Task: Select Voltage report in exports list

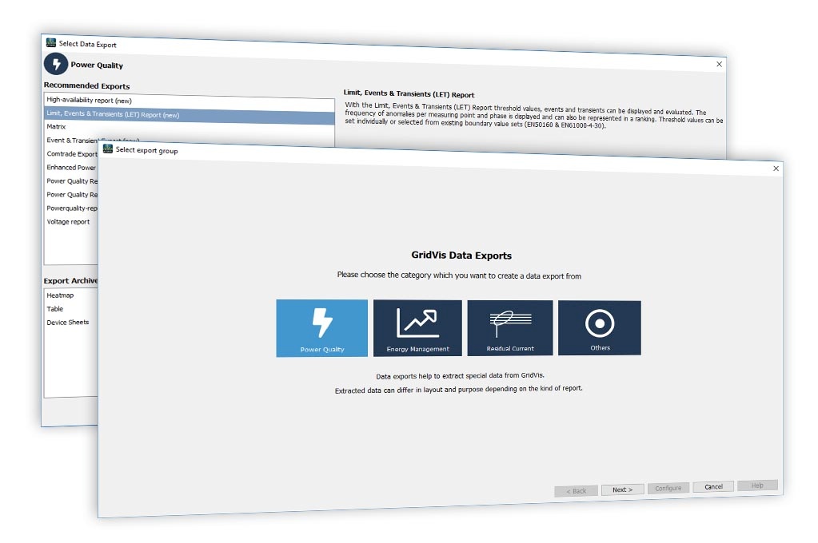Action: 71,221
